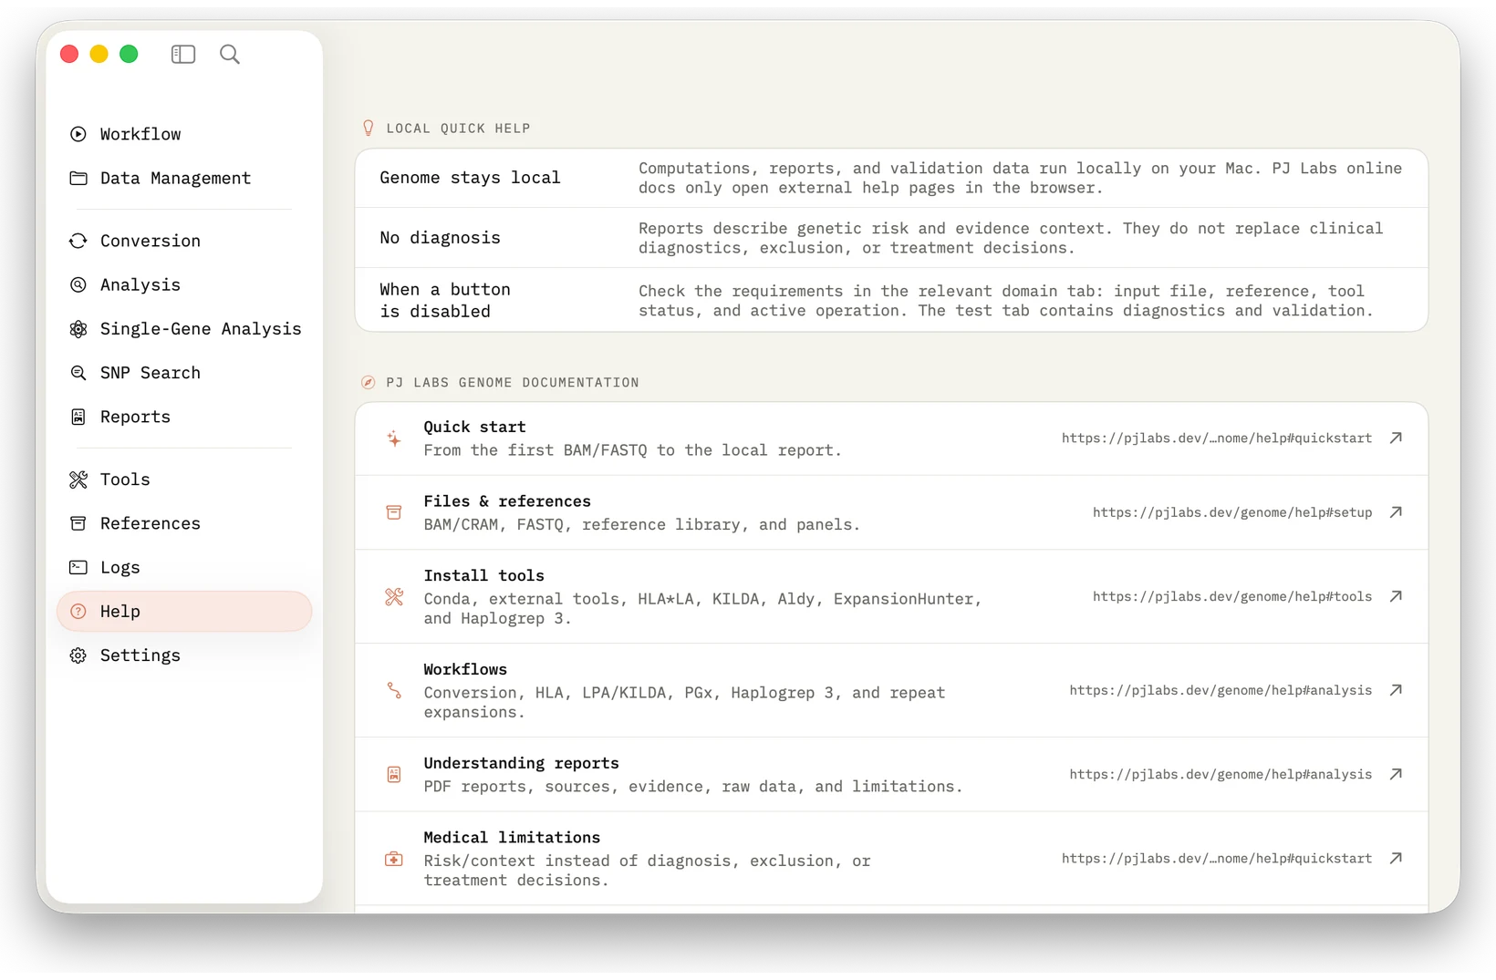Click the Understanding reports document icon
Screen dimensions: 1496x980
[394, 775]
